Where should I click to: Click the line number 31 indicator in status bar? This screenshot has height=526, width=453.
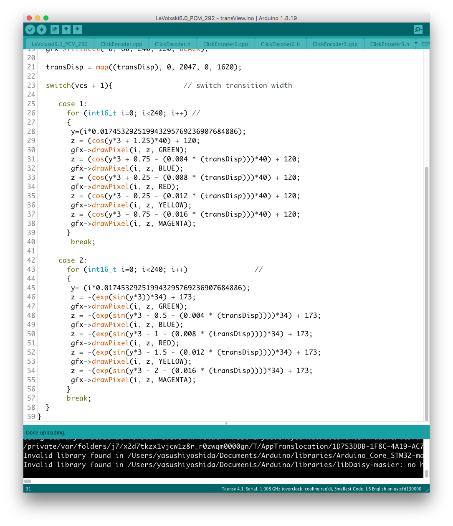pos(28,489)
